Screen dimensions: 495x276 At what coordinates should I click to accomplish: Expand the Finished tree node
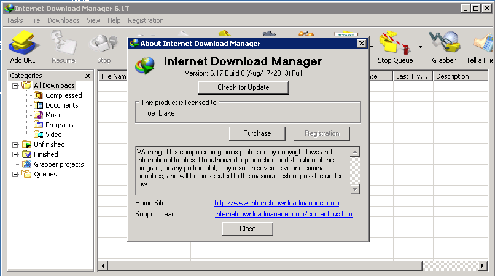[x=15, y=155]
